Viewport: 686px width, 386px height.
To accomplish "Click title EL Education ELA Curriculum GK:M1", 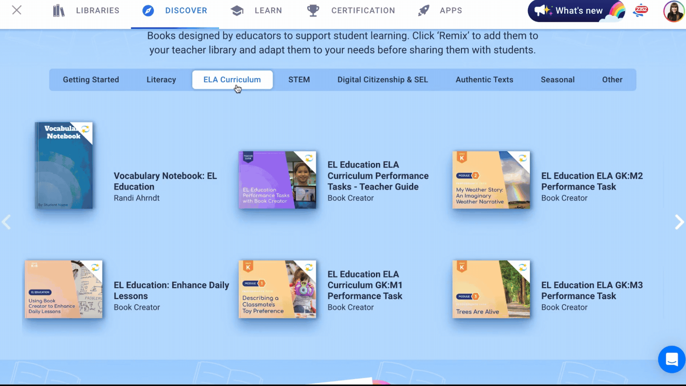I will [365, 285].
